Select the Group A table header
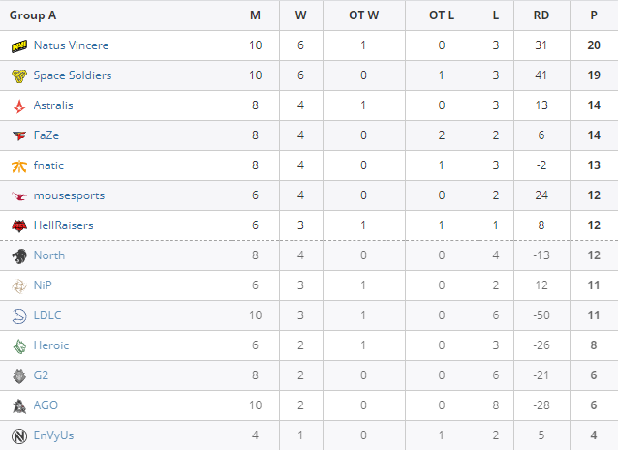Screen dimensions: 618x450 (33, 15)
